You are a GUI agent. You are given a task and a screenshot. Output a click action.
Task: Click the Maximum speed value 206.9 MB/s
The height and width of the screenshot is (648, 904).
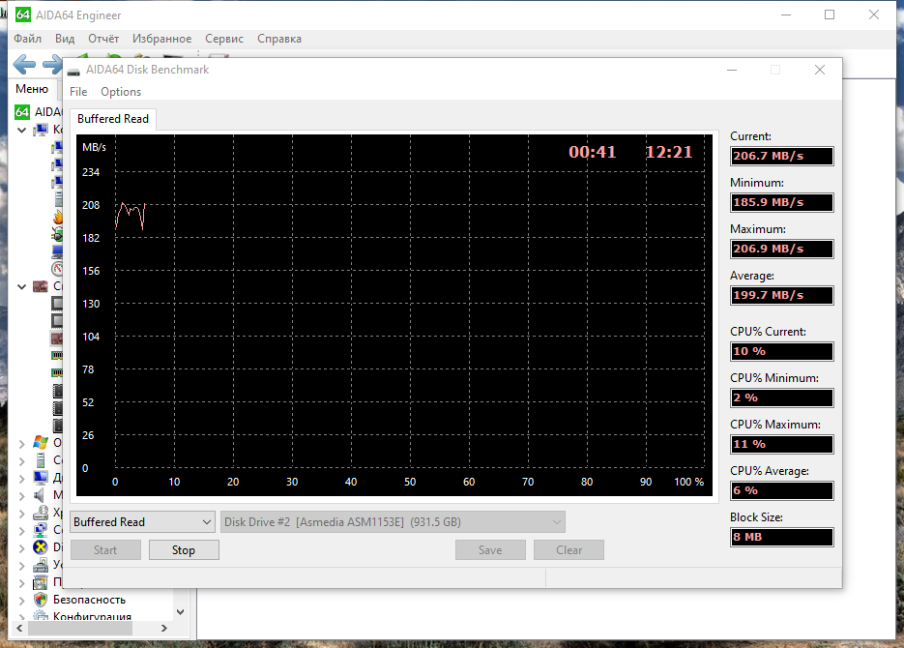[781, 249]
